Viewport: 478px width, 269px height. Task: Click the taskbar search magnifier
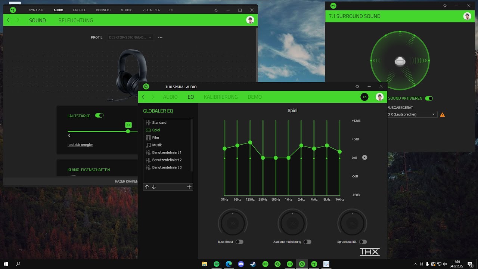click(x=18, y=264)
